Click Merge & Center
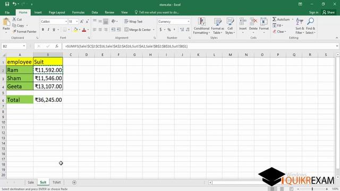Viewport: 340px width, 191px height. click(x=138, y=30)
